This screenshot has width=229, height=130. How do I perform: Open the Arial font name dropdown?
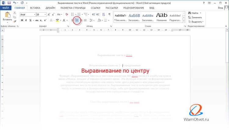pyautogui.click(x=35, y=15)
